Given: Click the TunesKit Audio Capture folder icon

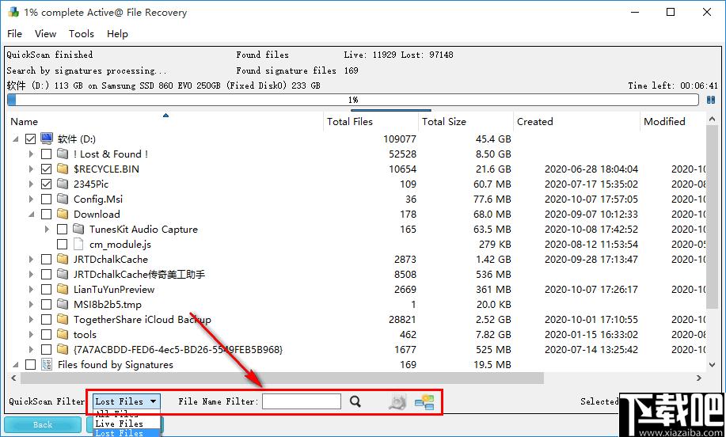Looking at the screenshot, I should [78, 229].
